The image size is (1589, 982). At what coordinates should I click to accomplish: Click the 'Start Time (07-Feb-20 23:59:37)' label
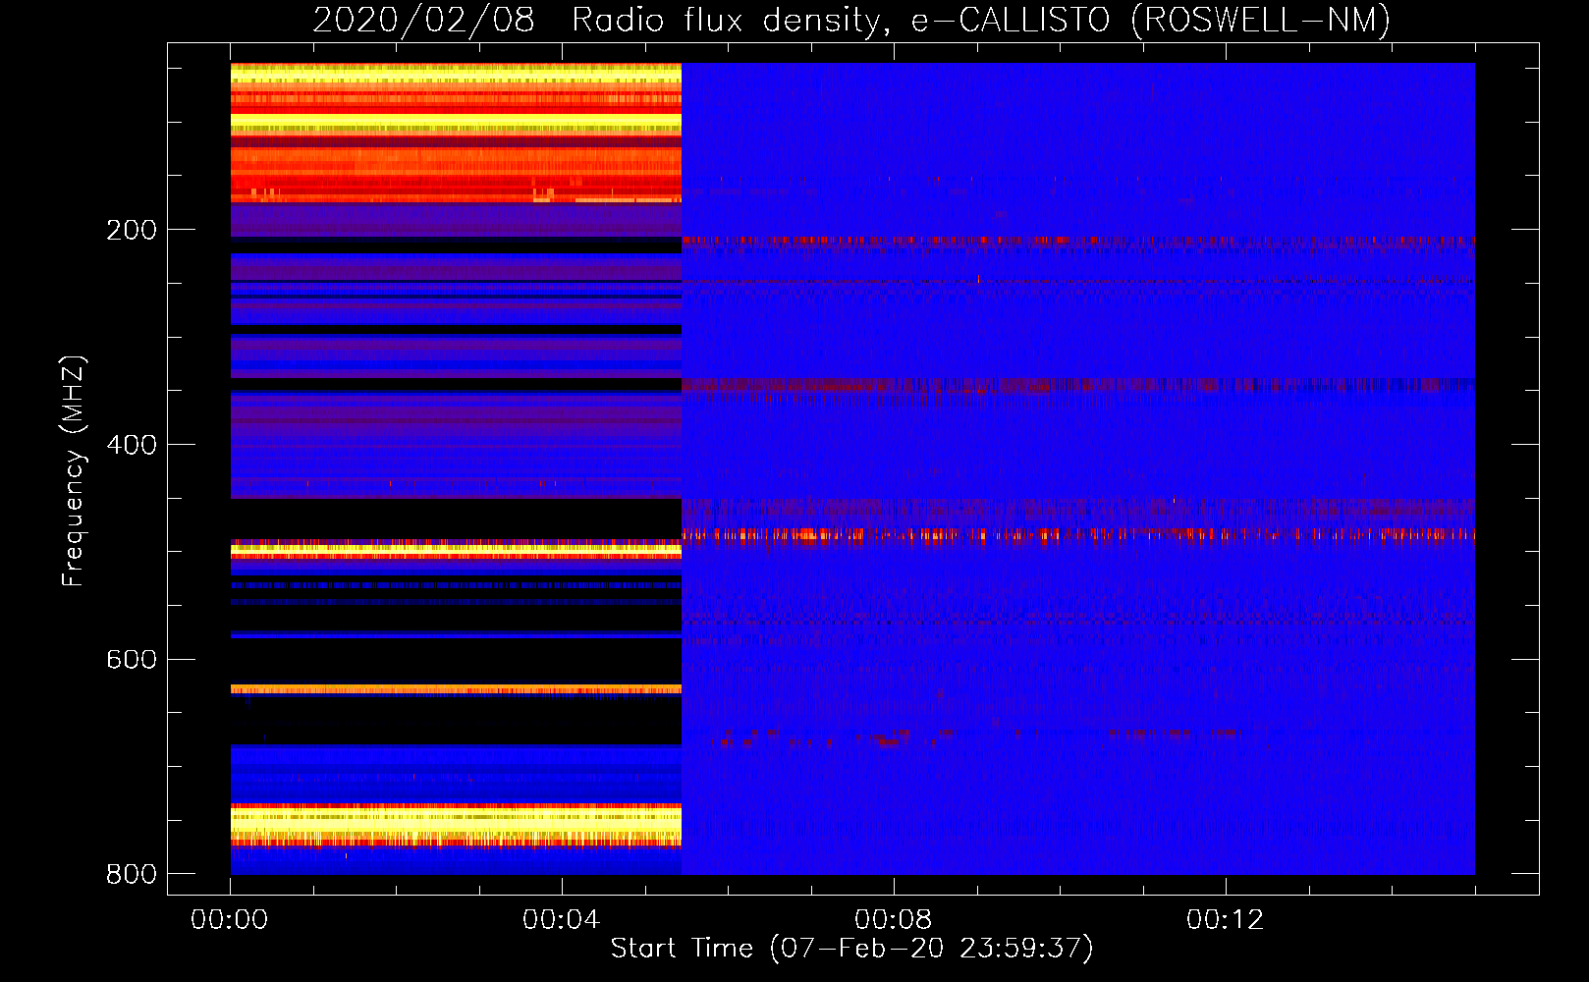click(851, 949)
